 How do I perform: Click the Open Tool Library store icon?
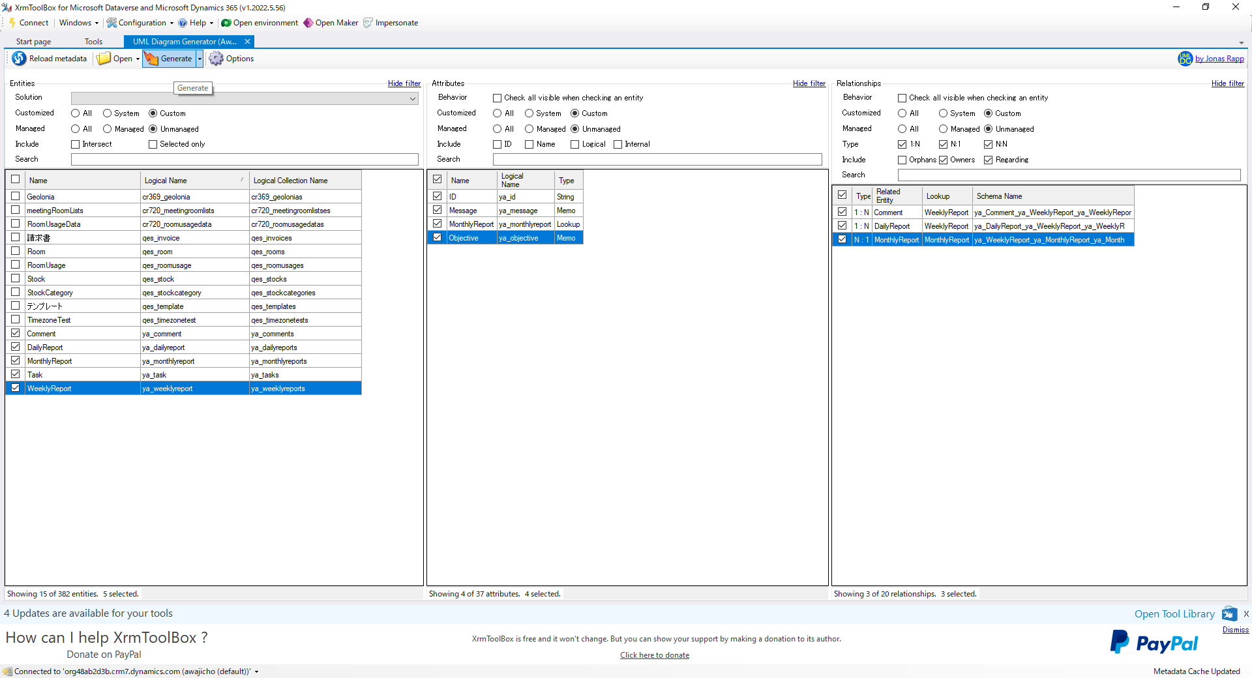click(1230, 613)
